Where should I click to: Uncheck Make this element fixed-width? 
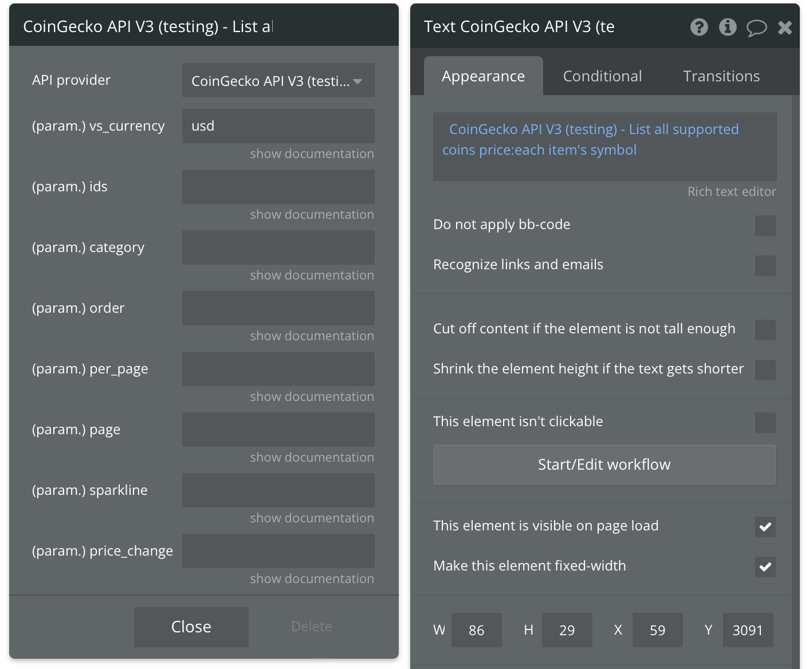(x=765, y=567)
